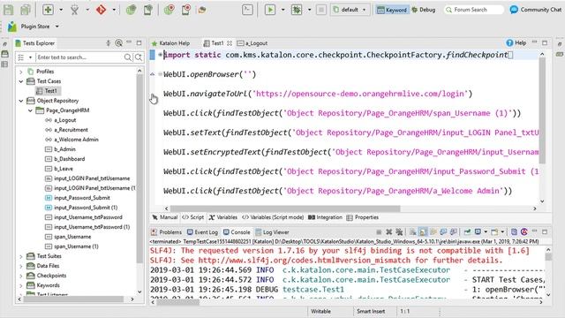565x318 pixels.
Task: Click the red Git icon
Action: click(101, 10)
